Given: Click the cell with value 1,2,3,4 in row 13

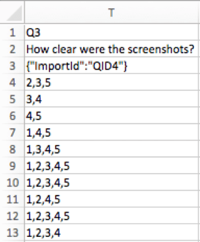Looking at the screenshot, I should coord(112,233).
